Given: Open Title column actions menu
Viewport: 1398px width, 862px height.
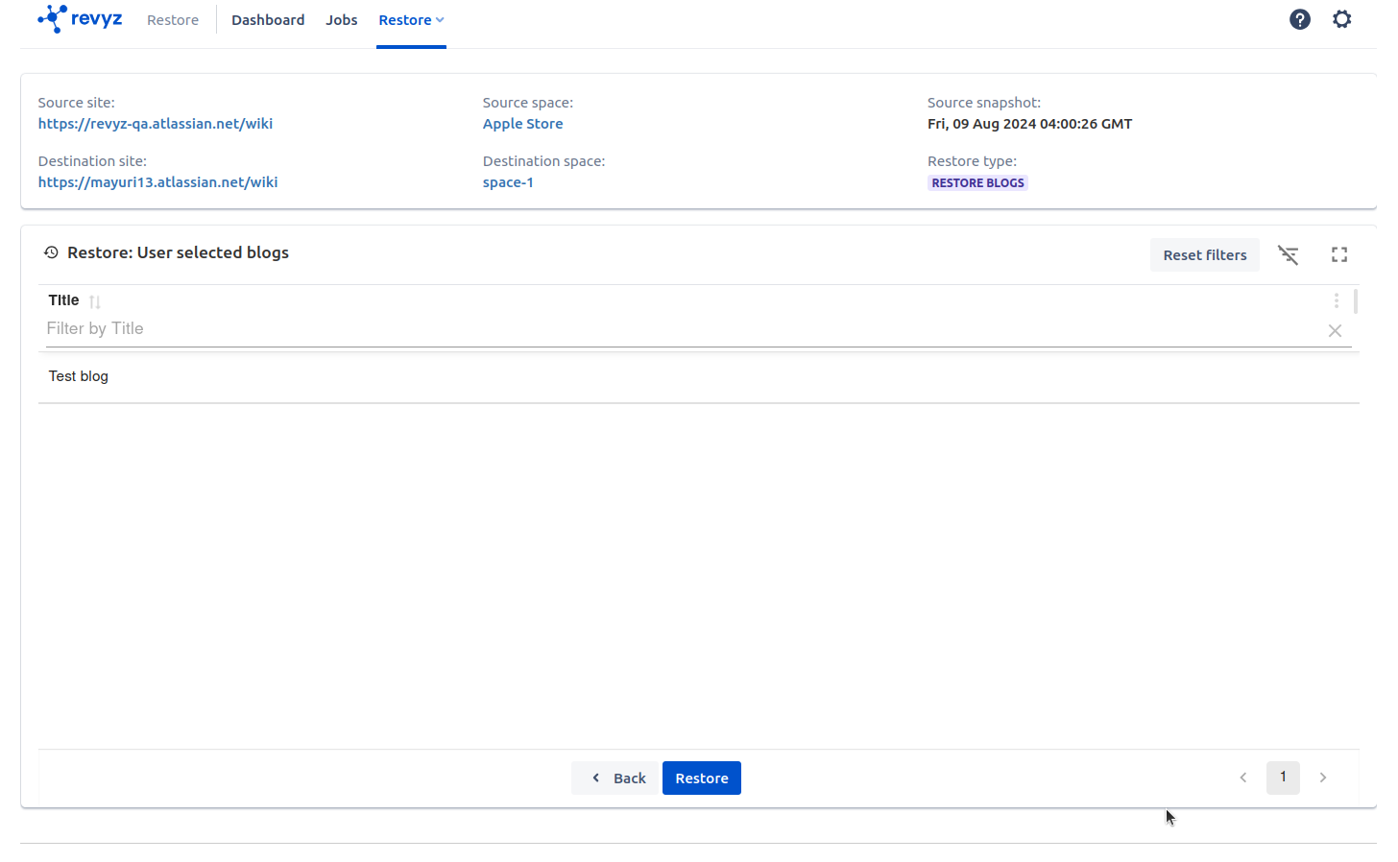Looking at the screenshot, I should click(x=1336, y=300).
